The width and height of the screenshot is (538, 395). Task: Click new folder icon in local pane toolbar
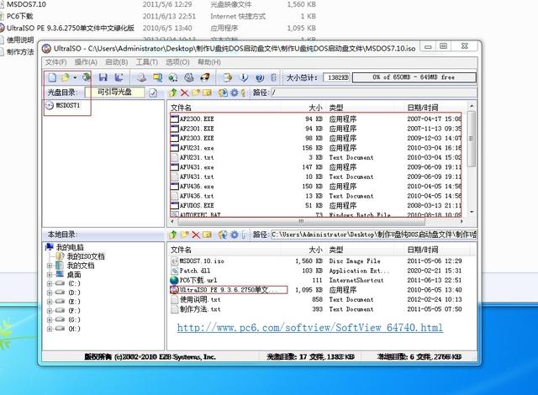coord(185,234)
